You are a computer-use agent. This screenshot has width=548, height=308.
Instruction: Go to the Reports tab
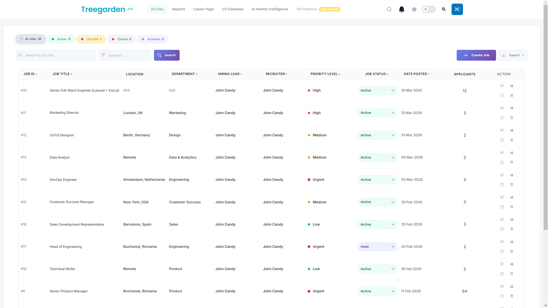pos(178,9)
